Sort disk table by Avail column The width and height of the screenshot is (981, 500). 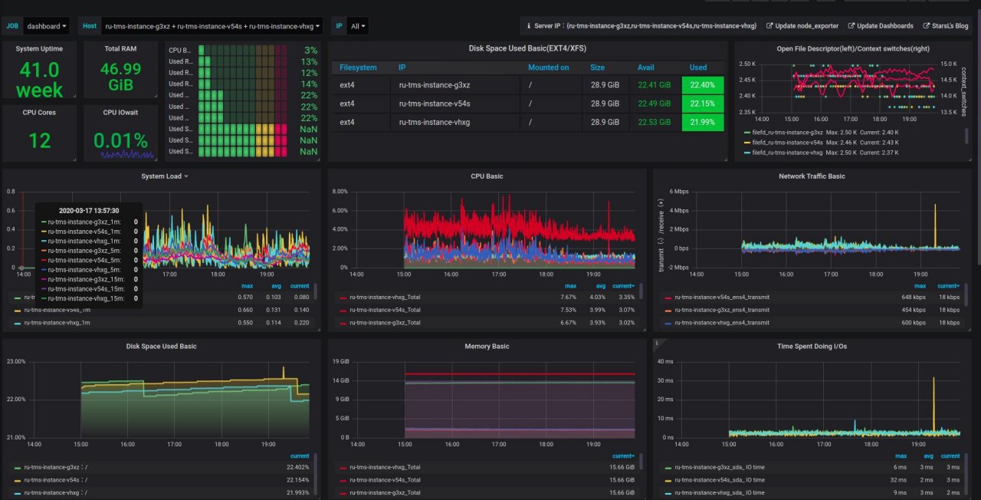pos(646,67)
